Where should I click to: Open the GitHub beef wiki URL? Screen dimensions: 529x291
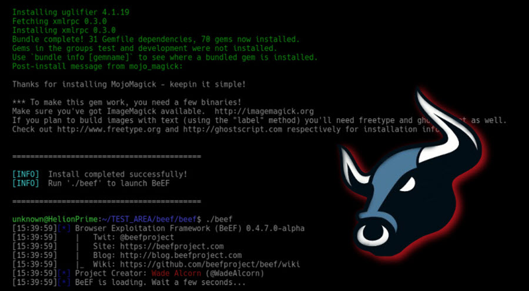210,264
